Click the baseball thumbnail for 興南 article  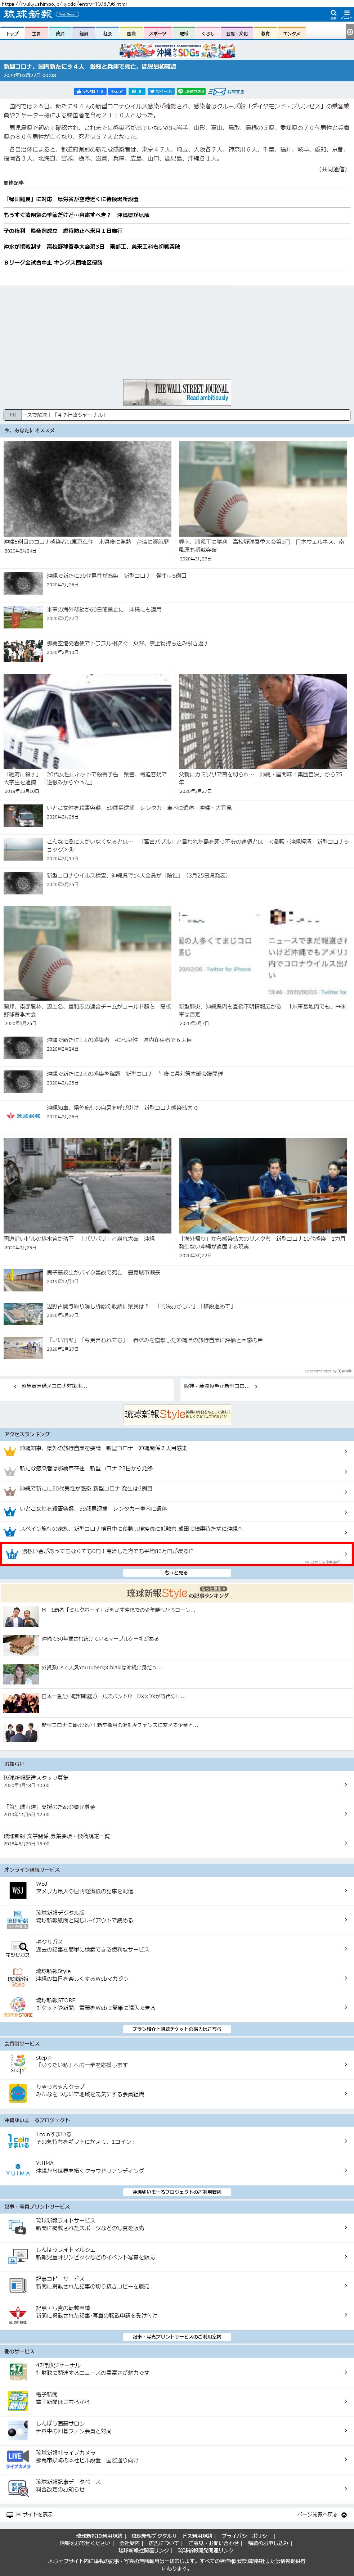[x=262, y=489]
